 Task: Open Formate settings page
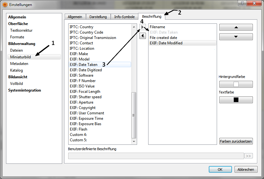pos(17,37)
